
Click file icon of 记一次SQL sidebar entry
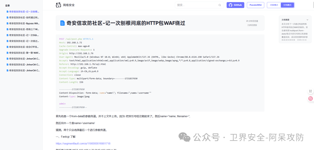[x=7, y=35]
